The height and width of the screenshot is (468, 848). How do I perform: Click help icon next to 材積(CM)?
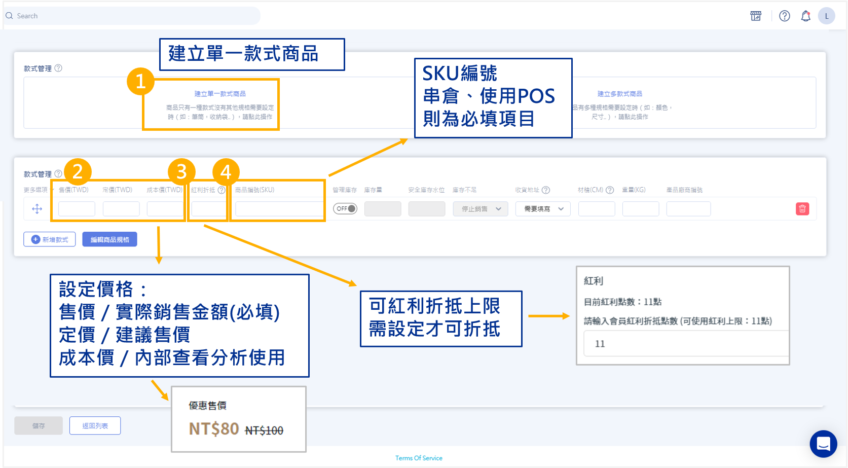[610, 190]
